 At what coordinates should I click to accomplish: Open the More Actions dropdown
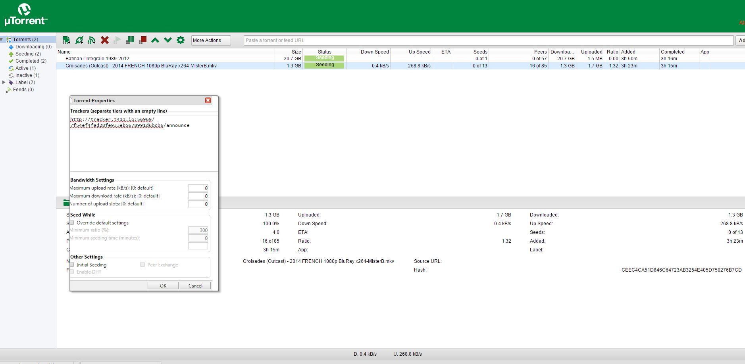(211, 40)
